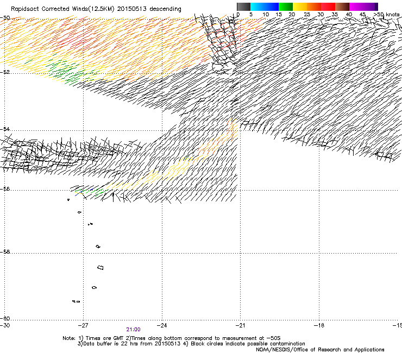Screen dimensions: 402x353
Task: Click the blue 10-15 knots color swatch
Action: 272,7
